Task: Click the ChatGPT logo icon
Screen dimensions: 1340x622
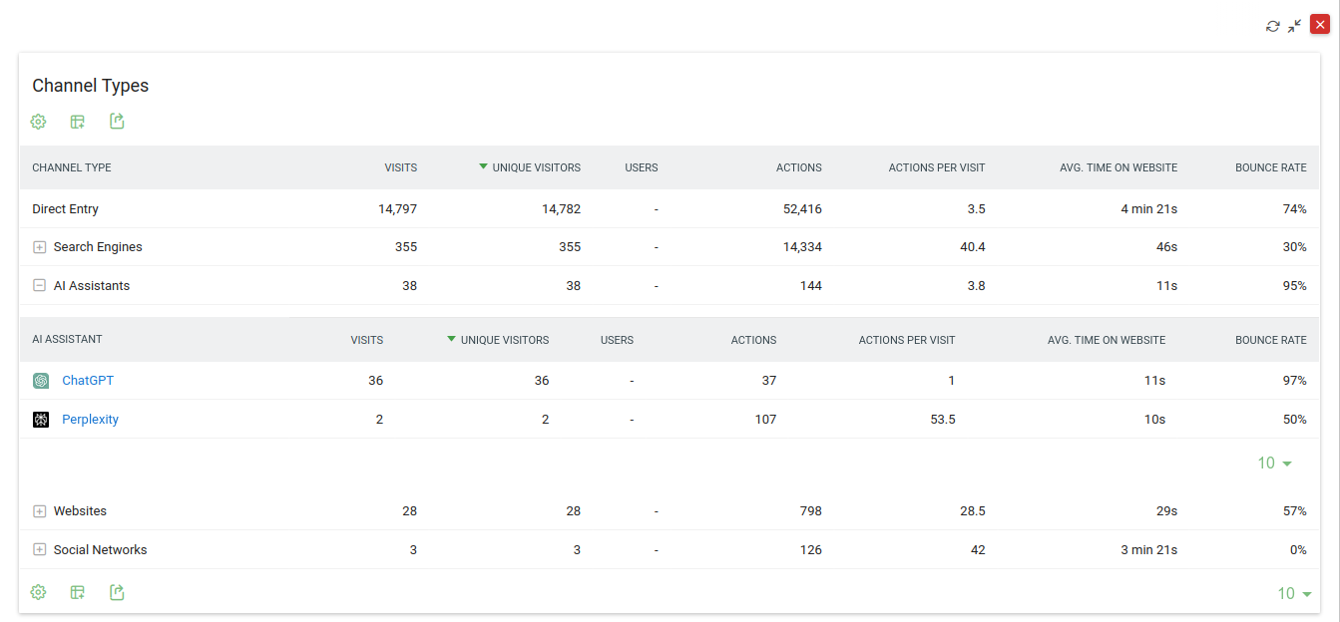Action: click(x=41, y=381)
